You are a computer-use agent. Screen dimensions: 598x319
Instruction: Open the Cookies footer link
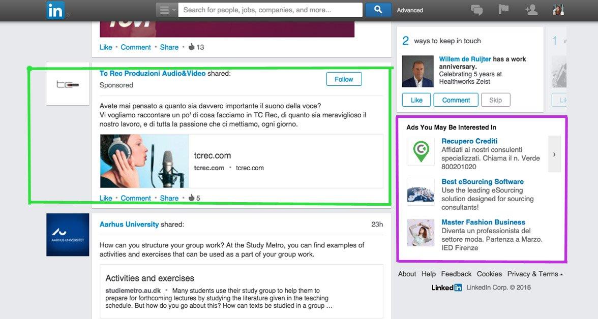[x=489, y=274]
